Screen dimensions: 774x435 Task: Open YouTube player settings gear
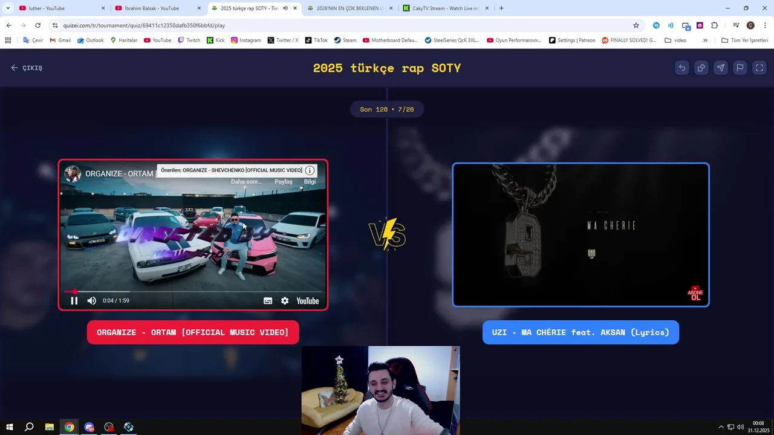[x=285, y=301]
